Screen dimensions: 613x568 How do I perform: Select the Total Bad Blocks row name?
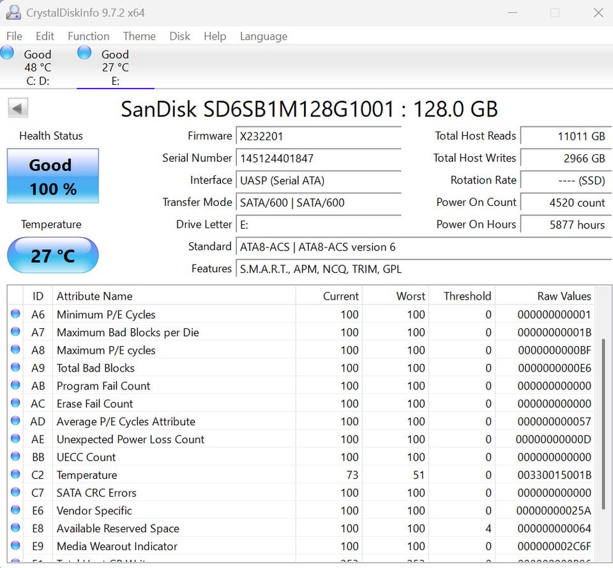click(x=95, y=368)
